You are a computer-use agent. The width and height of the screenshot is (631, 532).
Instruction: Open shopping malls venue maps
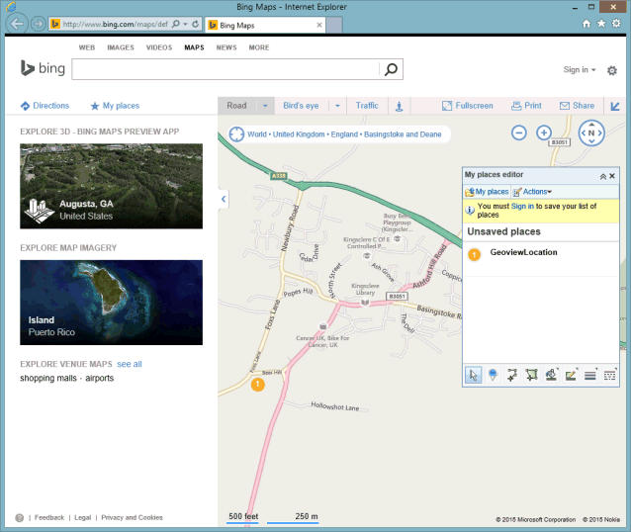[x=48, y=379]
